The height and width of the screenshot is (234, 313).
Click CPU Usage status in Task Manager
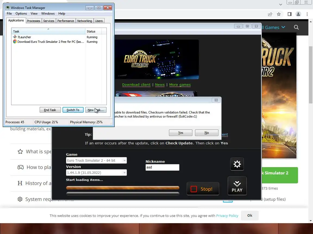(46, 122)
